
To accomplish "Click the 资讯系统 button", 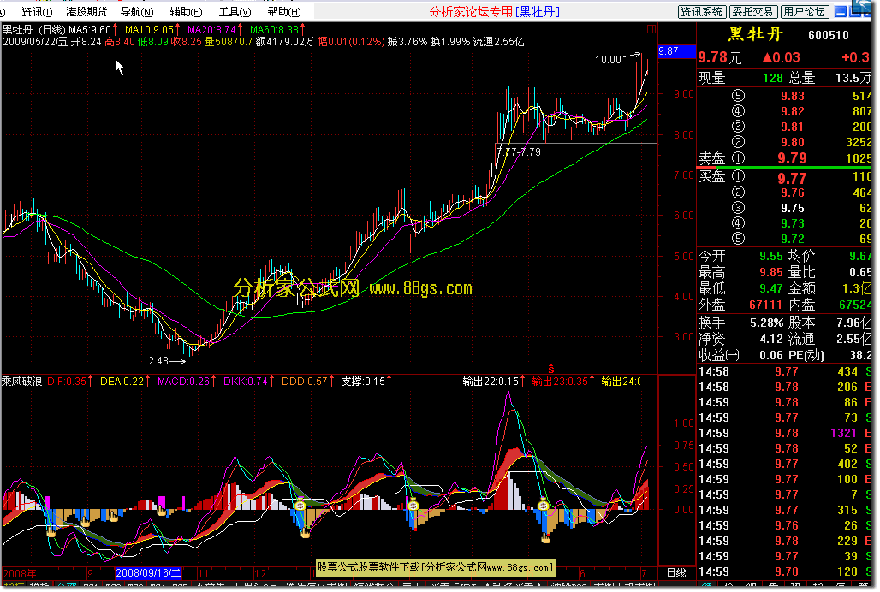I will (702, 12).
